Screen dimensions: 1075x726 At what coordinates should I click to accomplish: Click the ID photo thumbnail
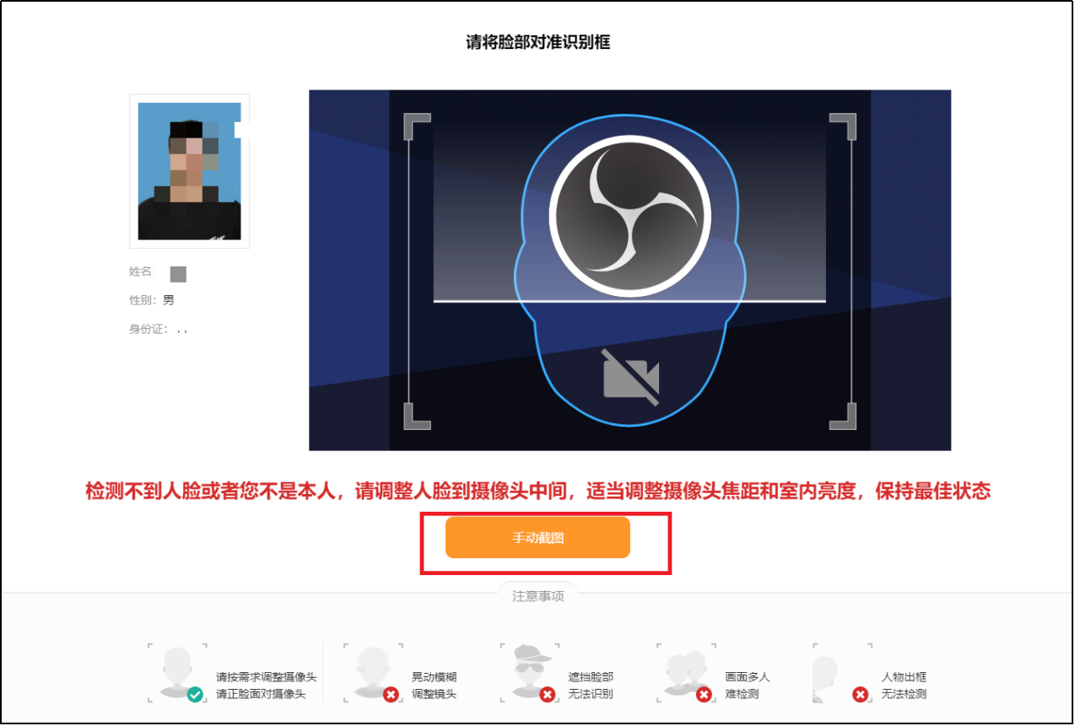point(189,171)
